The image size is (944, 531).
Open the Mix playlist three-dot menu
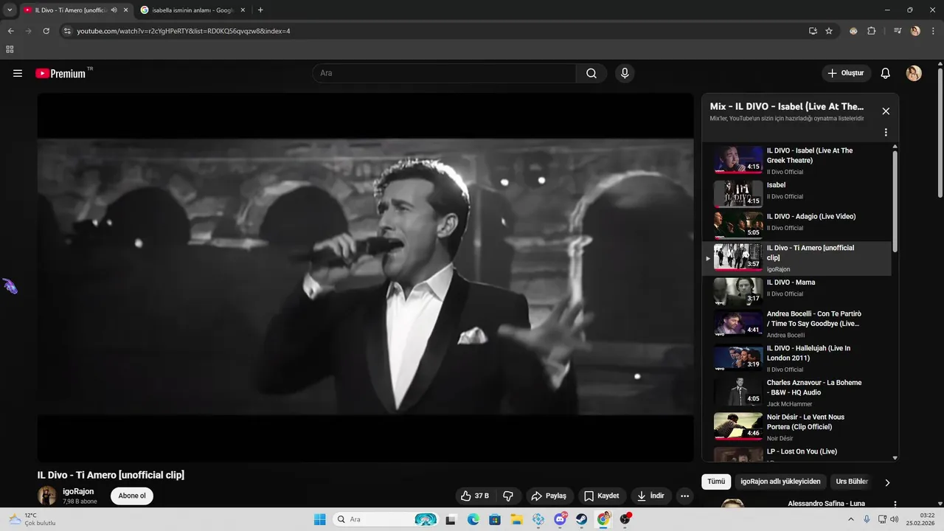pos(886,133)
